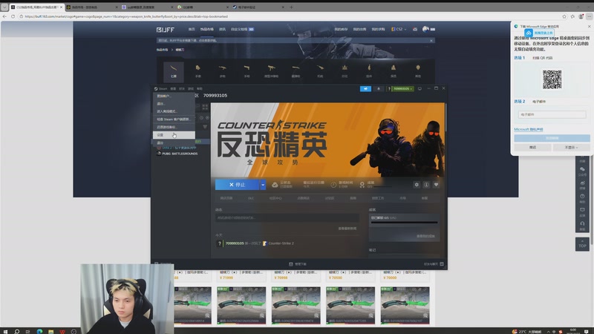Click Check for Steam Client Updates entry
This screenshot has width=594, height=334.
pyautogui.click(x=174, y=119)
